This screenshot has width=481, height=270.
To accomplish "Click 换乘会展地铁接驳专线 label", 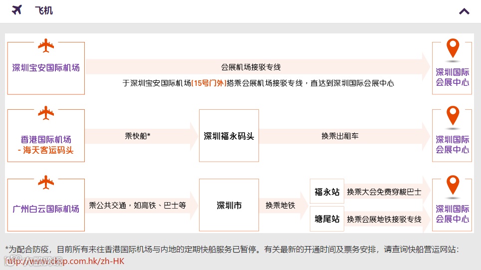I will coord(384,219).
